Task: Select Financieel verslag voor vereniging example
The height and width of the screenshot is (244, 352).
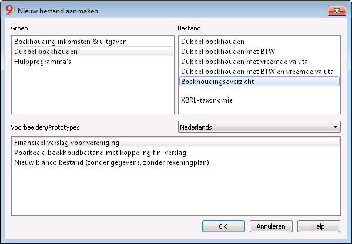Action: pos(176,143)
